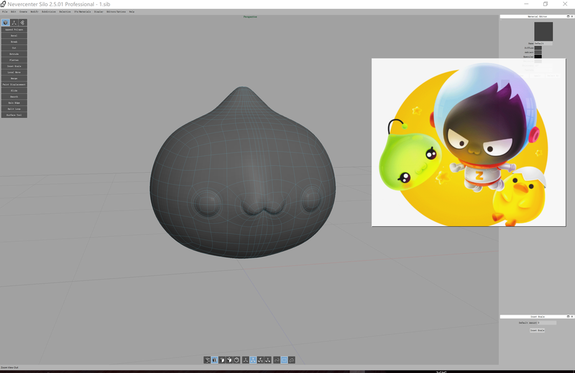575x373 pixels.
Task: Edit the Default amount field
Action: tap(547, 323)
